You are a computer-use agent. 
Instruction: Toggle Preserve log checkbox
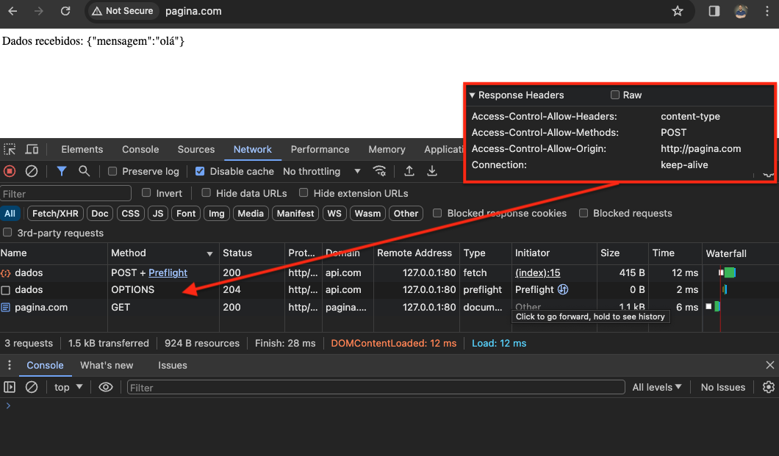pyautogui.click(x=112, y=171)
